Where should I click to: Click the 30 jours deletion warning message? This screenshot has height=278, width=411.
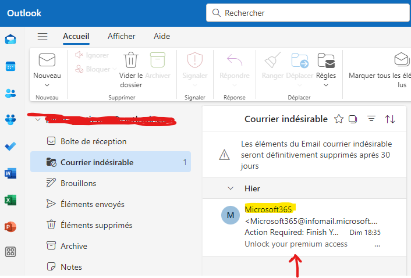[304, 155]
